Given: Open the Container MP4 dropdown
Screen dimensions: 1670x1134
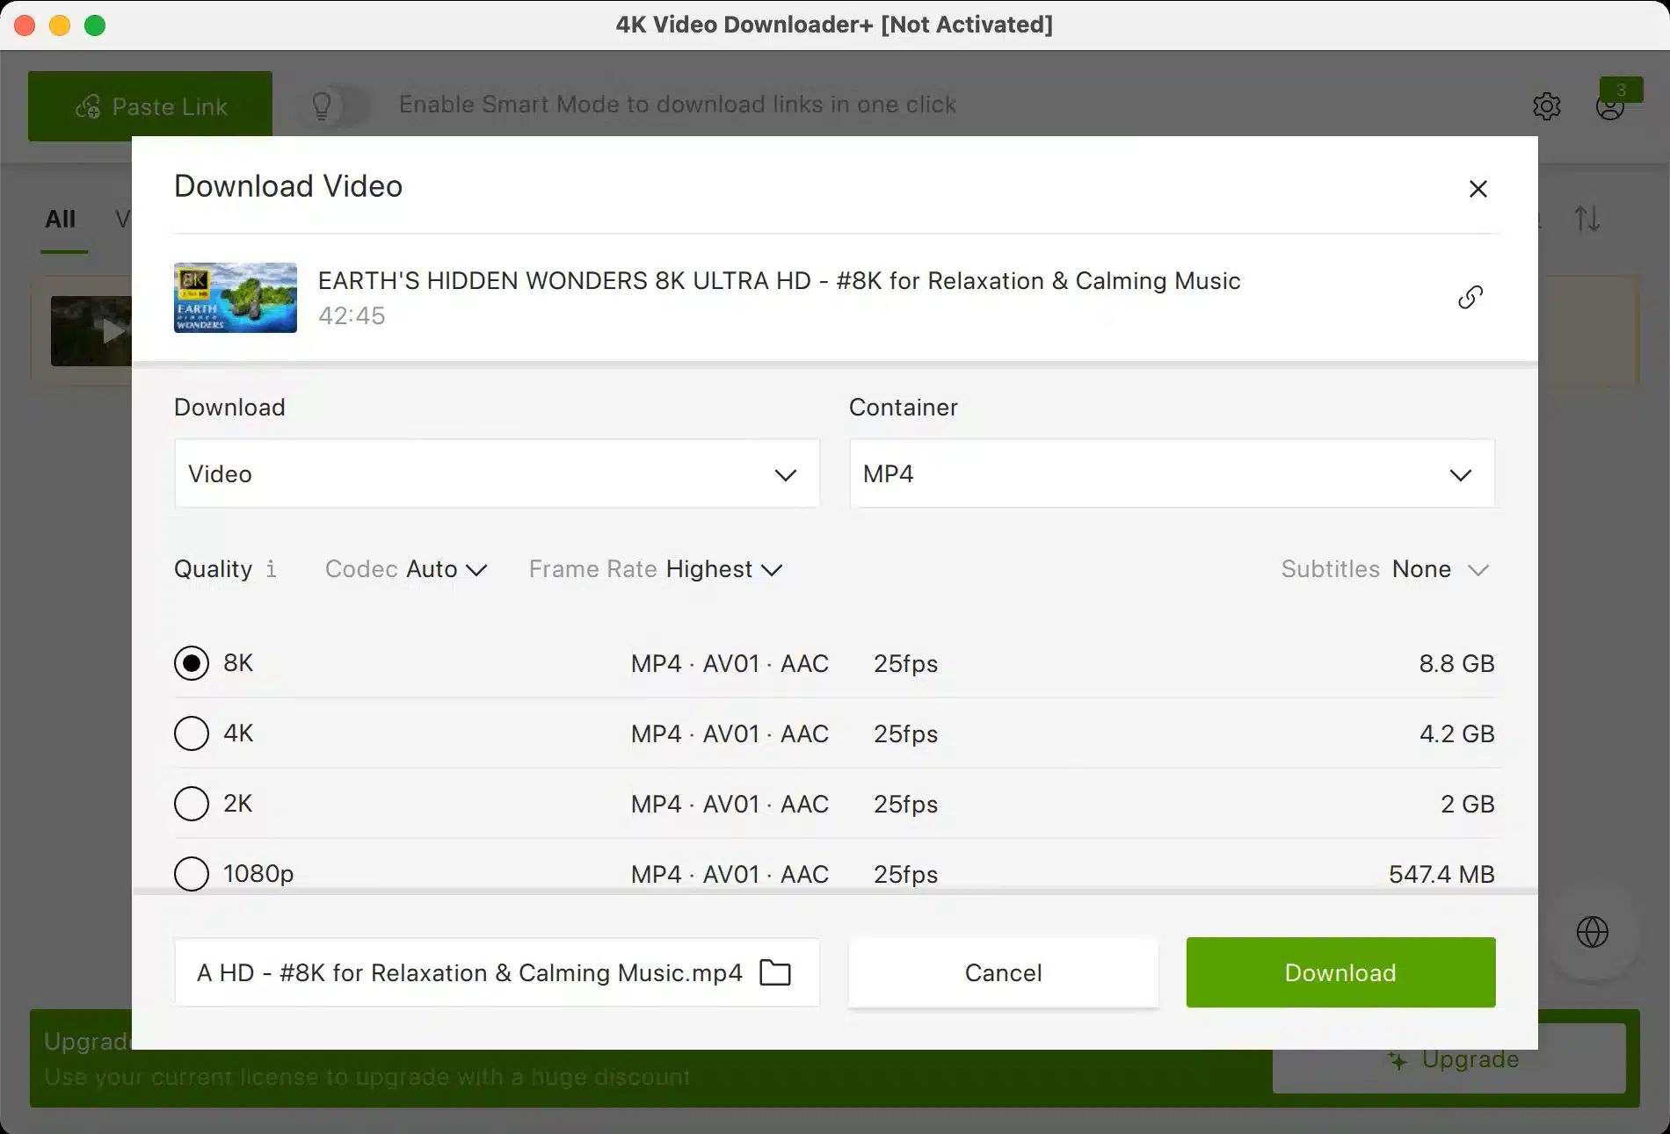Looking at the screenshot, I should tap(1172, 474).
